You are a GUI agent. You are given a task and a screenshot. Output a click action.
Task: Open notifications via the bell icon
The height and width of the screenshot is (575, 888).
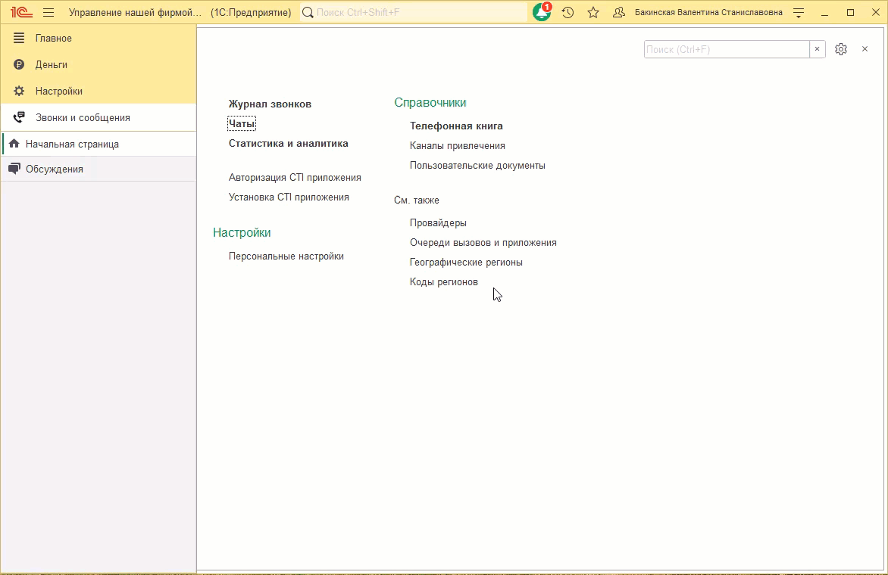(541, 12)
